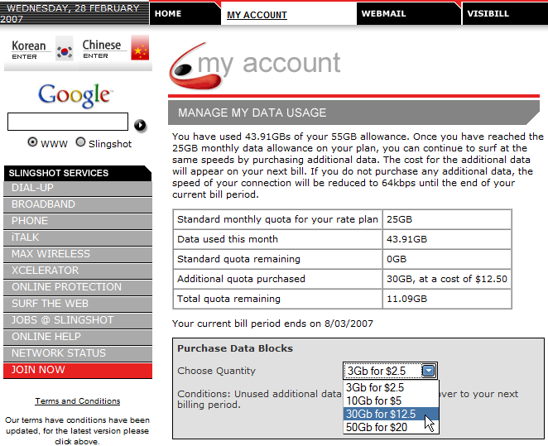
Task: Choose the 50Gb for $20 option
Action: [x=391, y=427]
